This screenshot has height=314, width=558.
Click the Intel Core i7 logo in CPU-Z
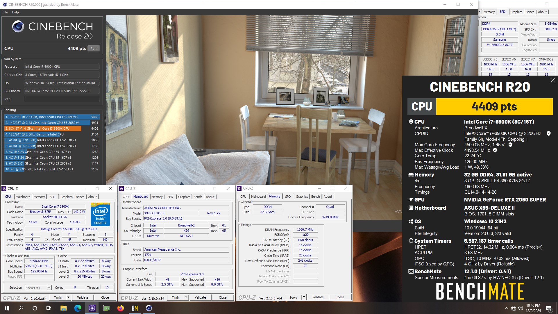click(x=100, y=214)
